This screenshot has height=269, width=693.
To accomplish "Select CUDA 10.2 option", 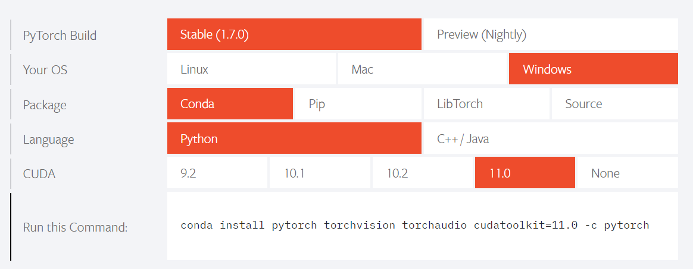I will [x=423, y=172].
